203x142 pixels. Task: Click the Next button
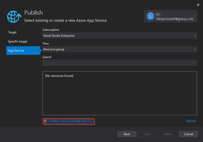[147, 134]
